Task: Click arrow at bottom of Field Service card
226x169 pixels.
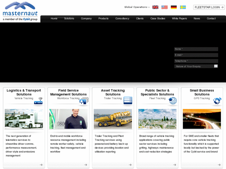Action: pyautogui.click(x=85, y=165)
